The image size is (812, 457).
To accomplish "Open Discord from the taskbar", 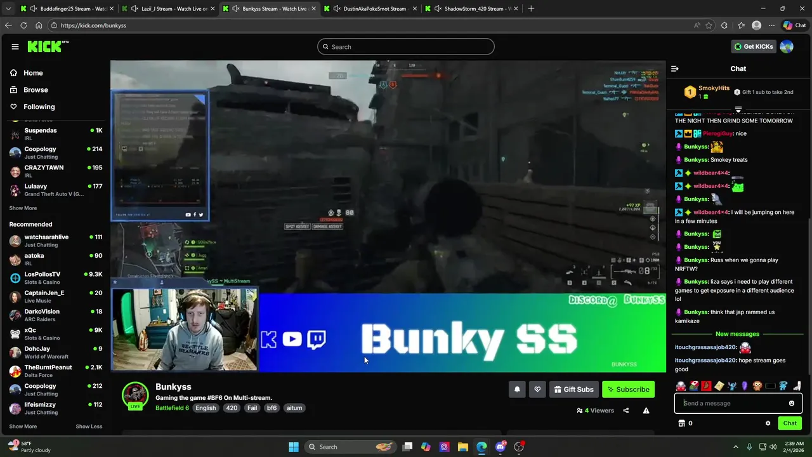I will (501, 447).
